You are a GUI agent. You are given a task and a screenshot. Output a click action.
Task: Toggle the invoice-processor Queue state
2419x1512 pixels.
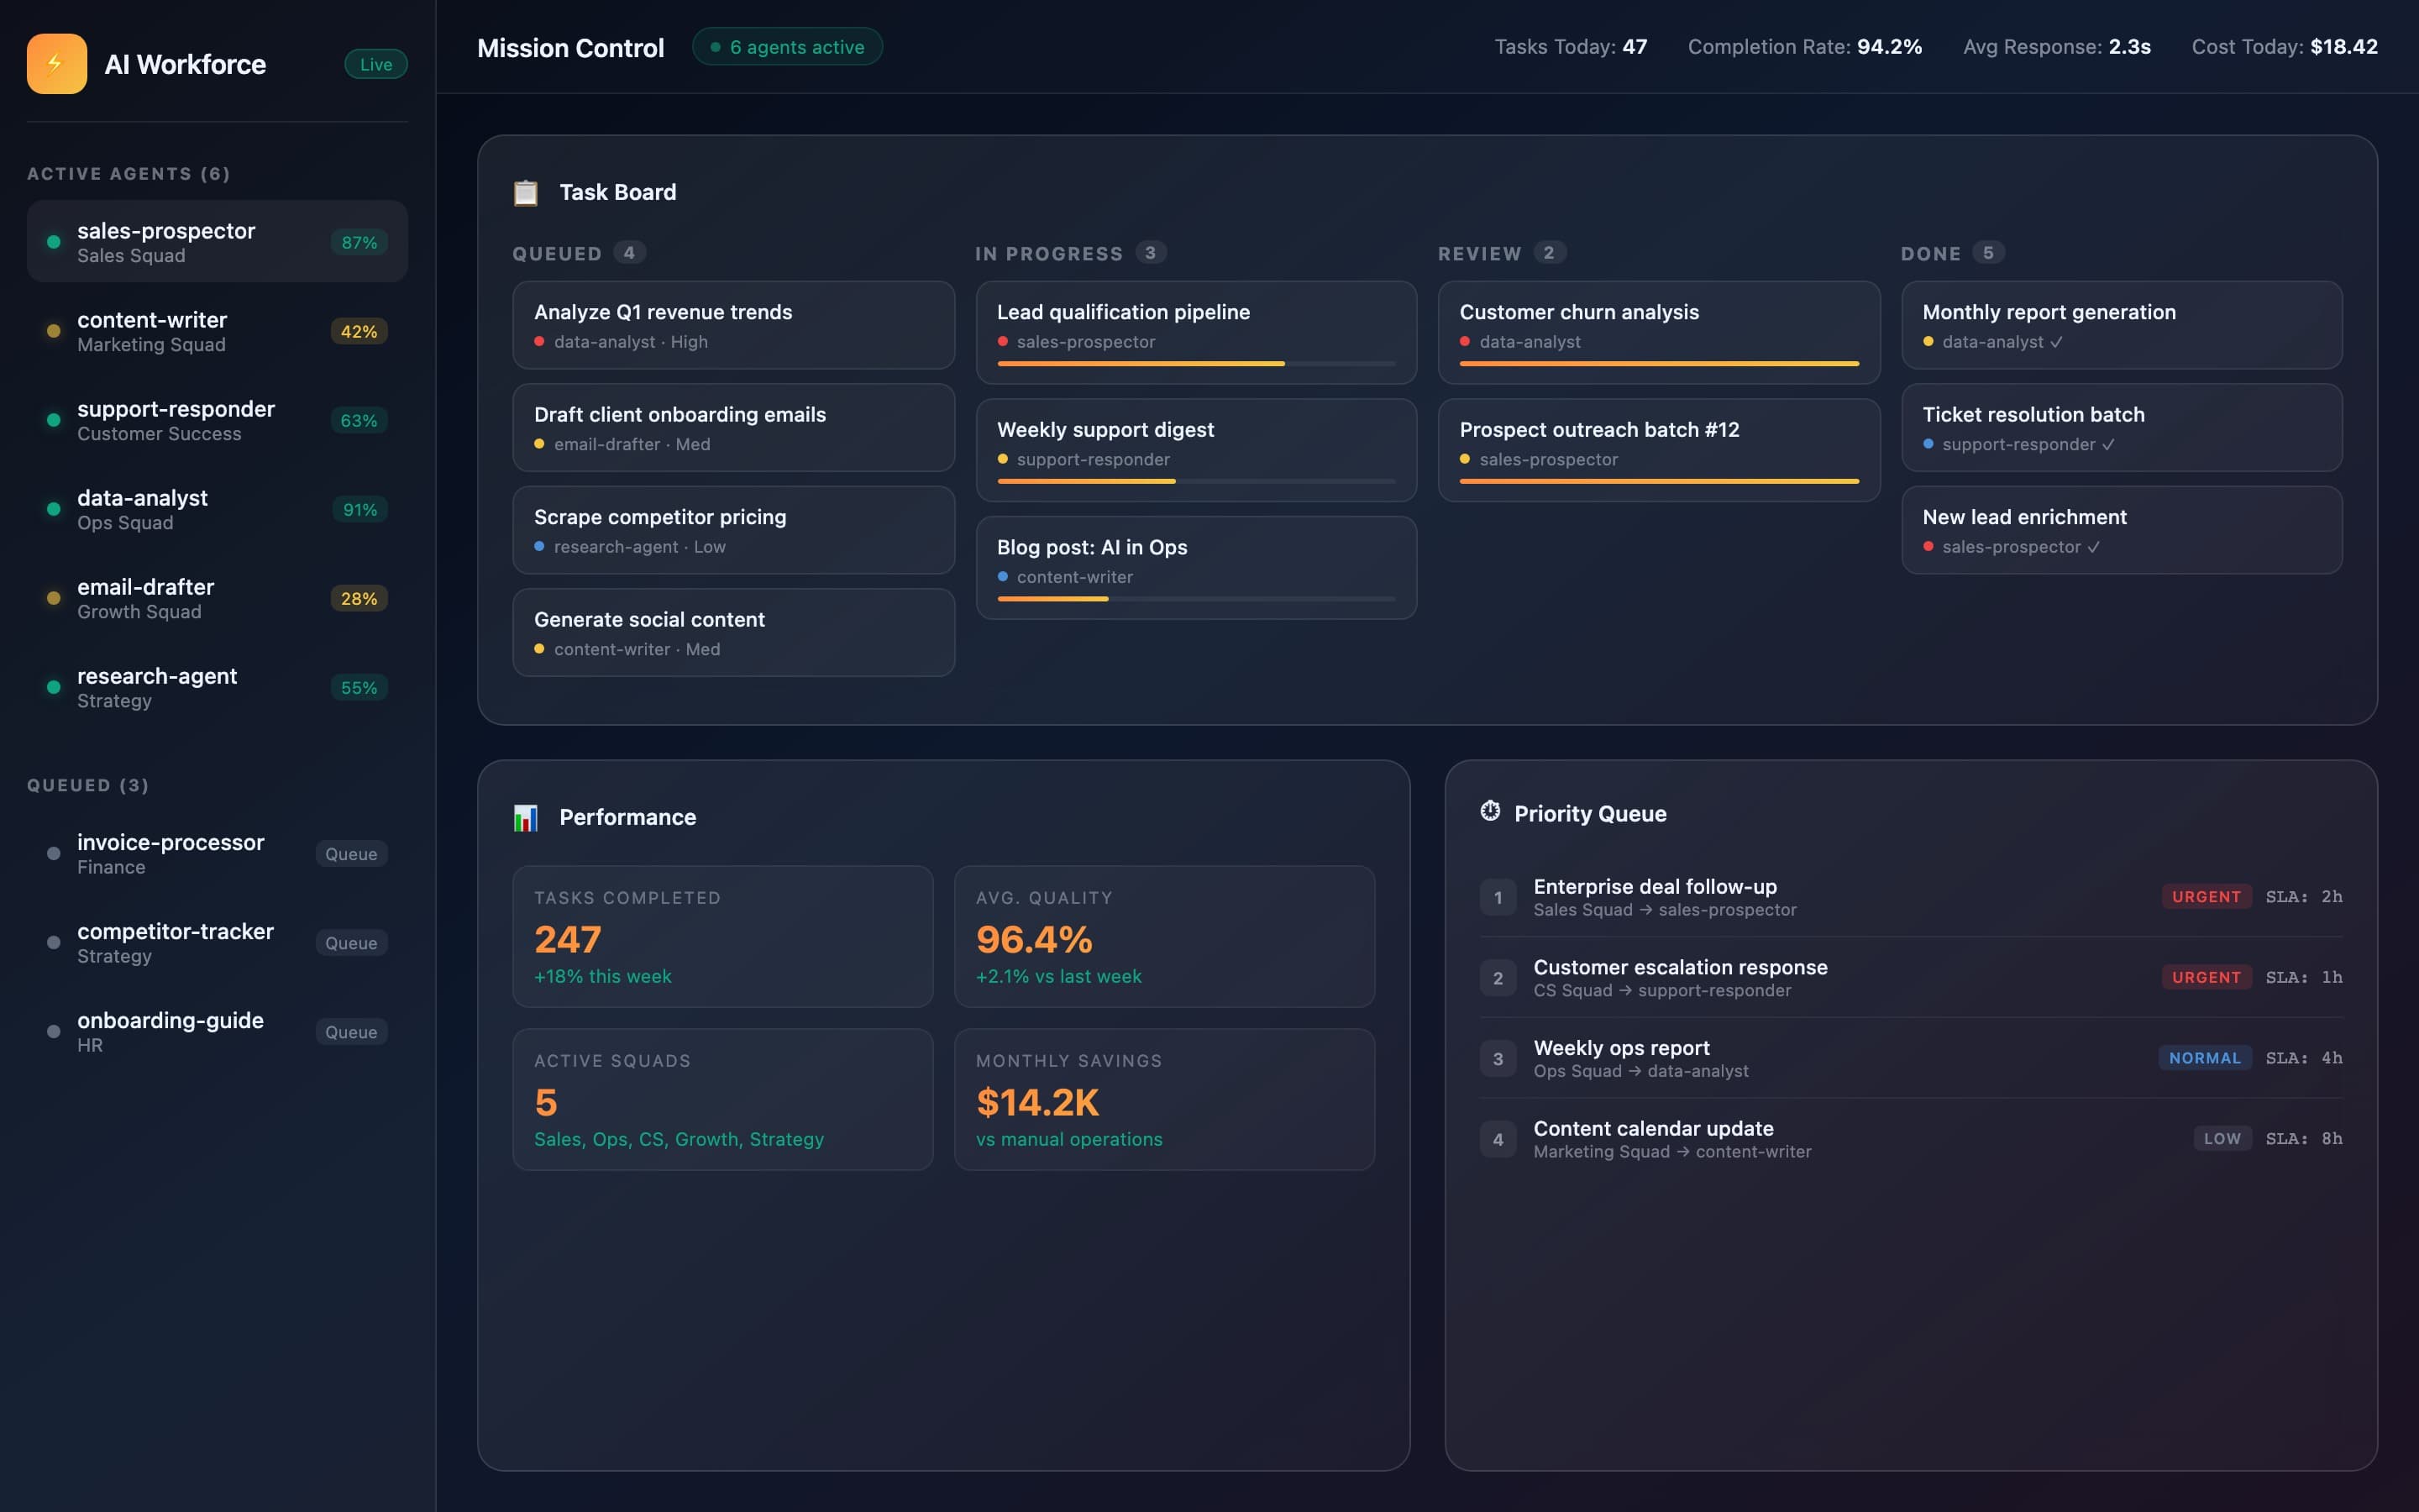click(351, 853)
